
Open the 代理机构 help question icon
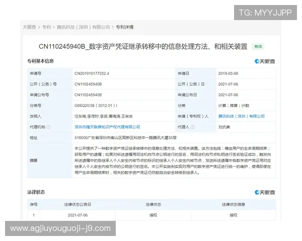(48, 127)
